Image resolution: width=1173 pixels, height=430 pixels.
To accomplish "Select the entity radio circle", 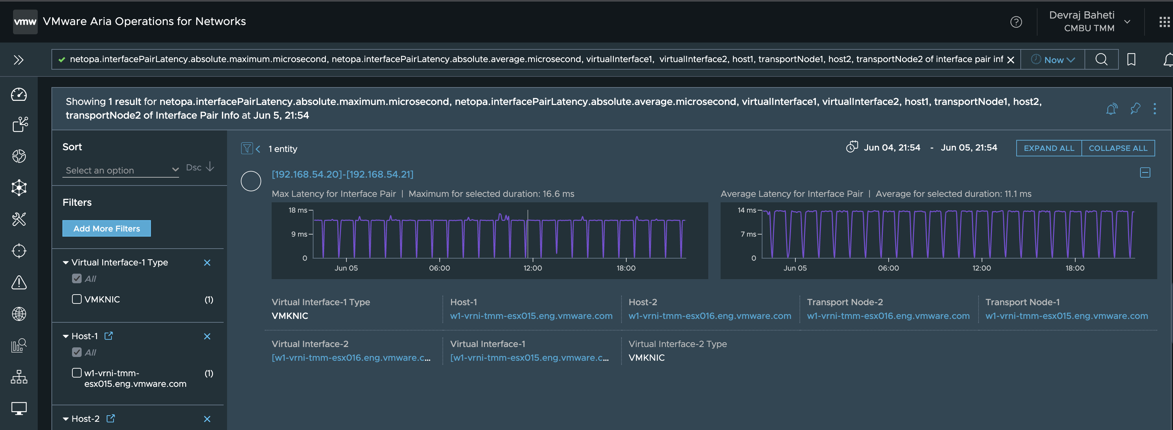I will point(251,181).
